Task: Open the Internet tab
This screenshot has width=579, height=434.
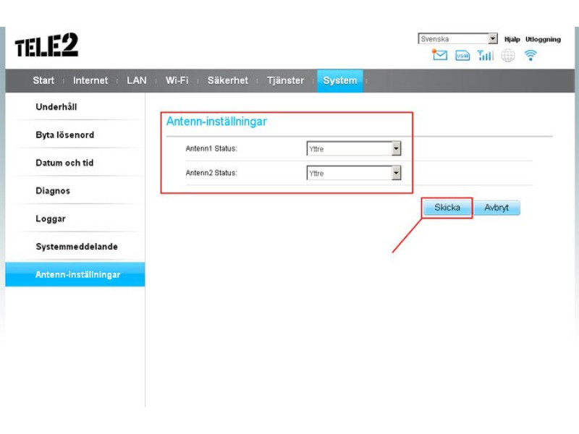Action: [x=90, y=80]
